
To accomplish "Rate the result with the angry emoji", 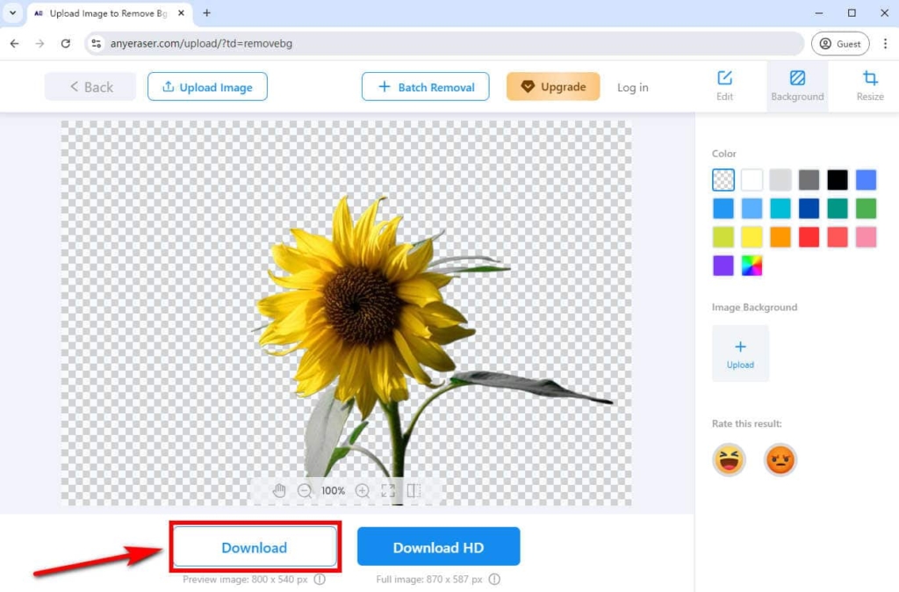I will click(x=780, y=458).
